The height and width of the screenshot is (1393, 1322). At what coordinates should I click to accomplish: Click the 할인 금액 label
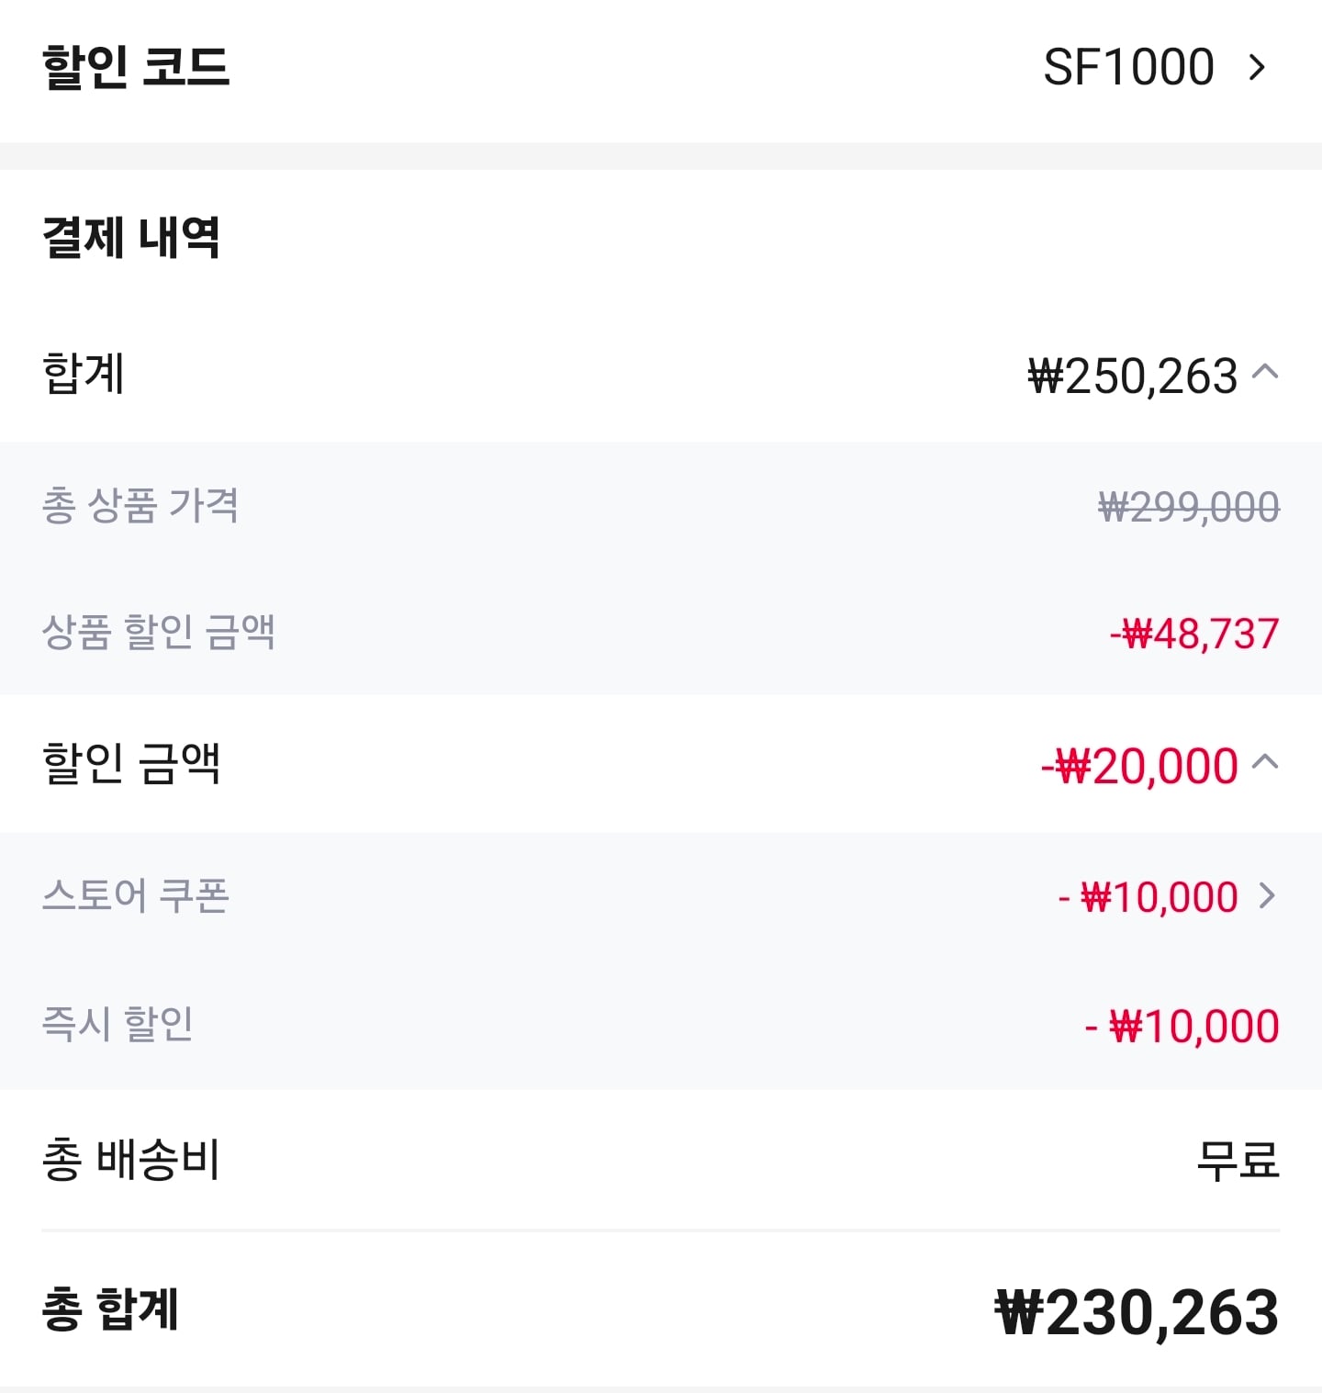click(131, 763)
